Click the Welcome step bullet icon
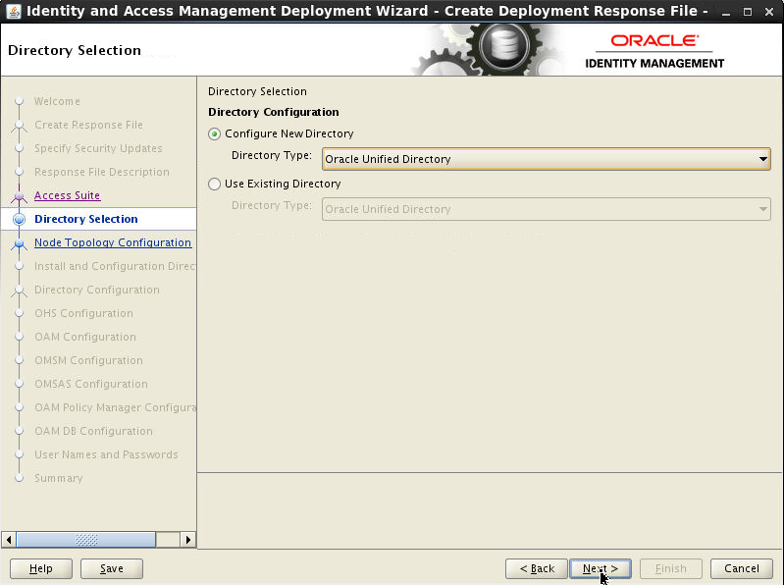The width and height of the screenshot is (784, 585). click(19, 101)
